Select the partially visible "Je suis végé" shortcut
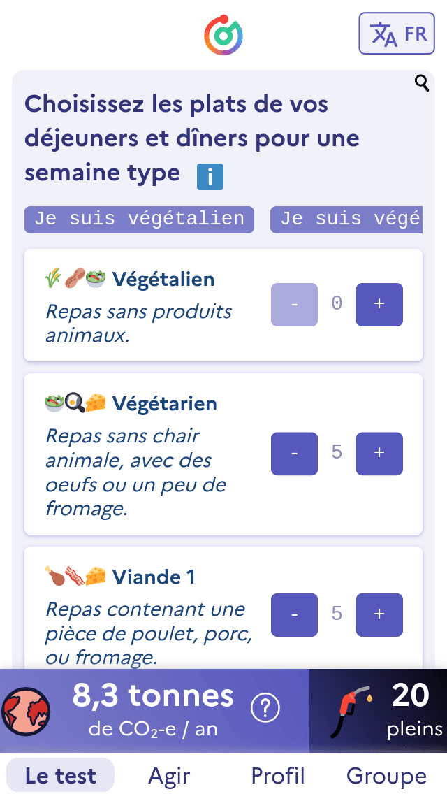 347,219
